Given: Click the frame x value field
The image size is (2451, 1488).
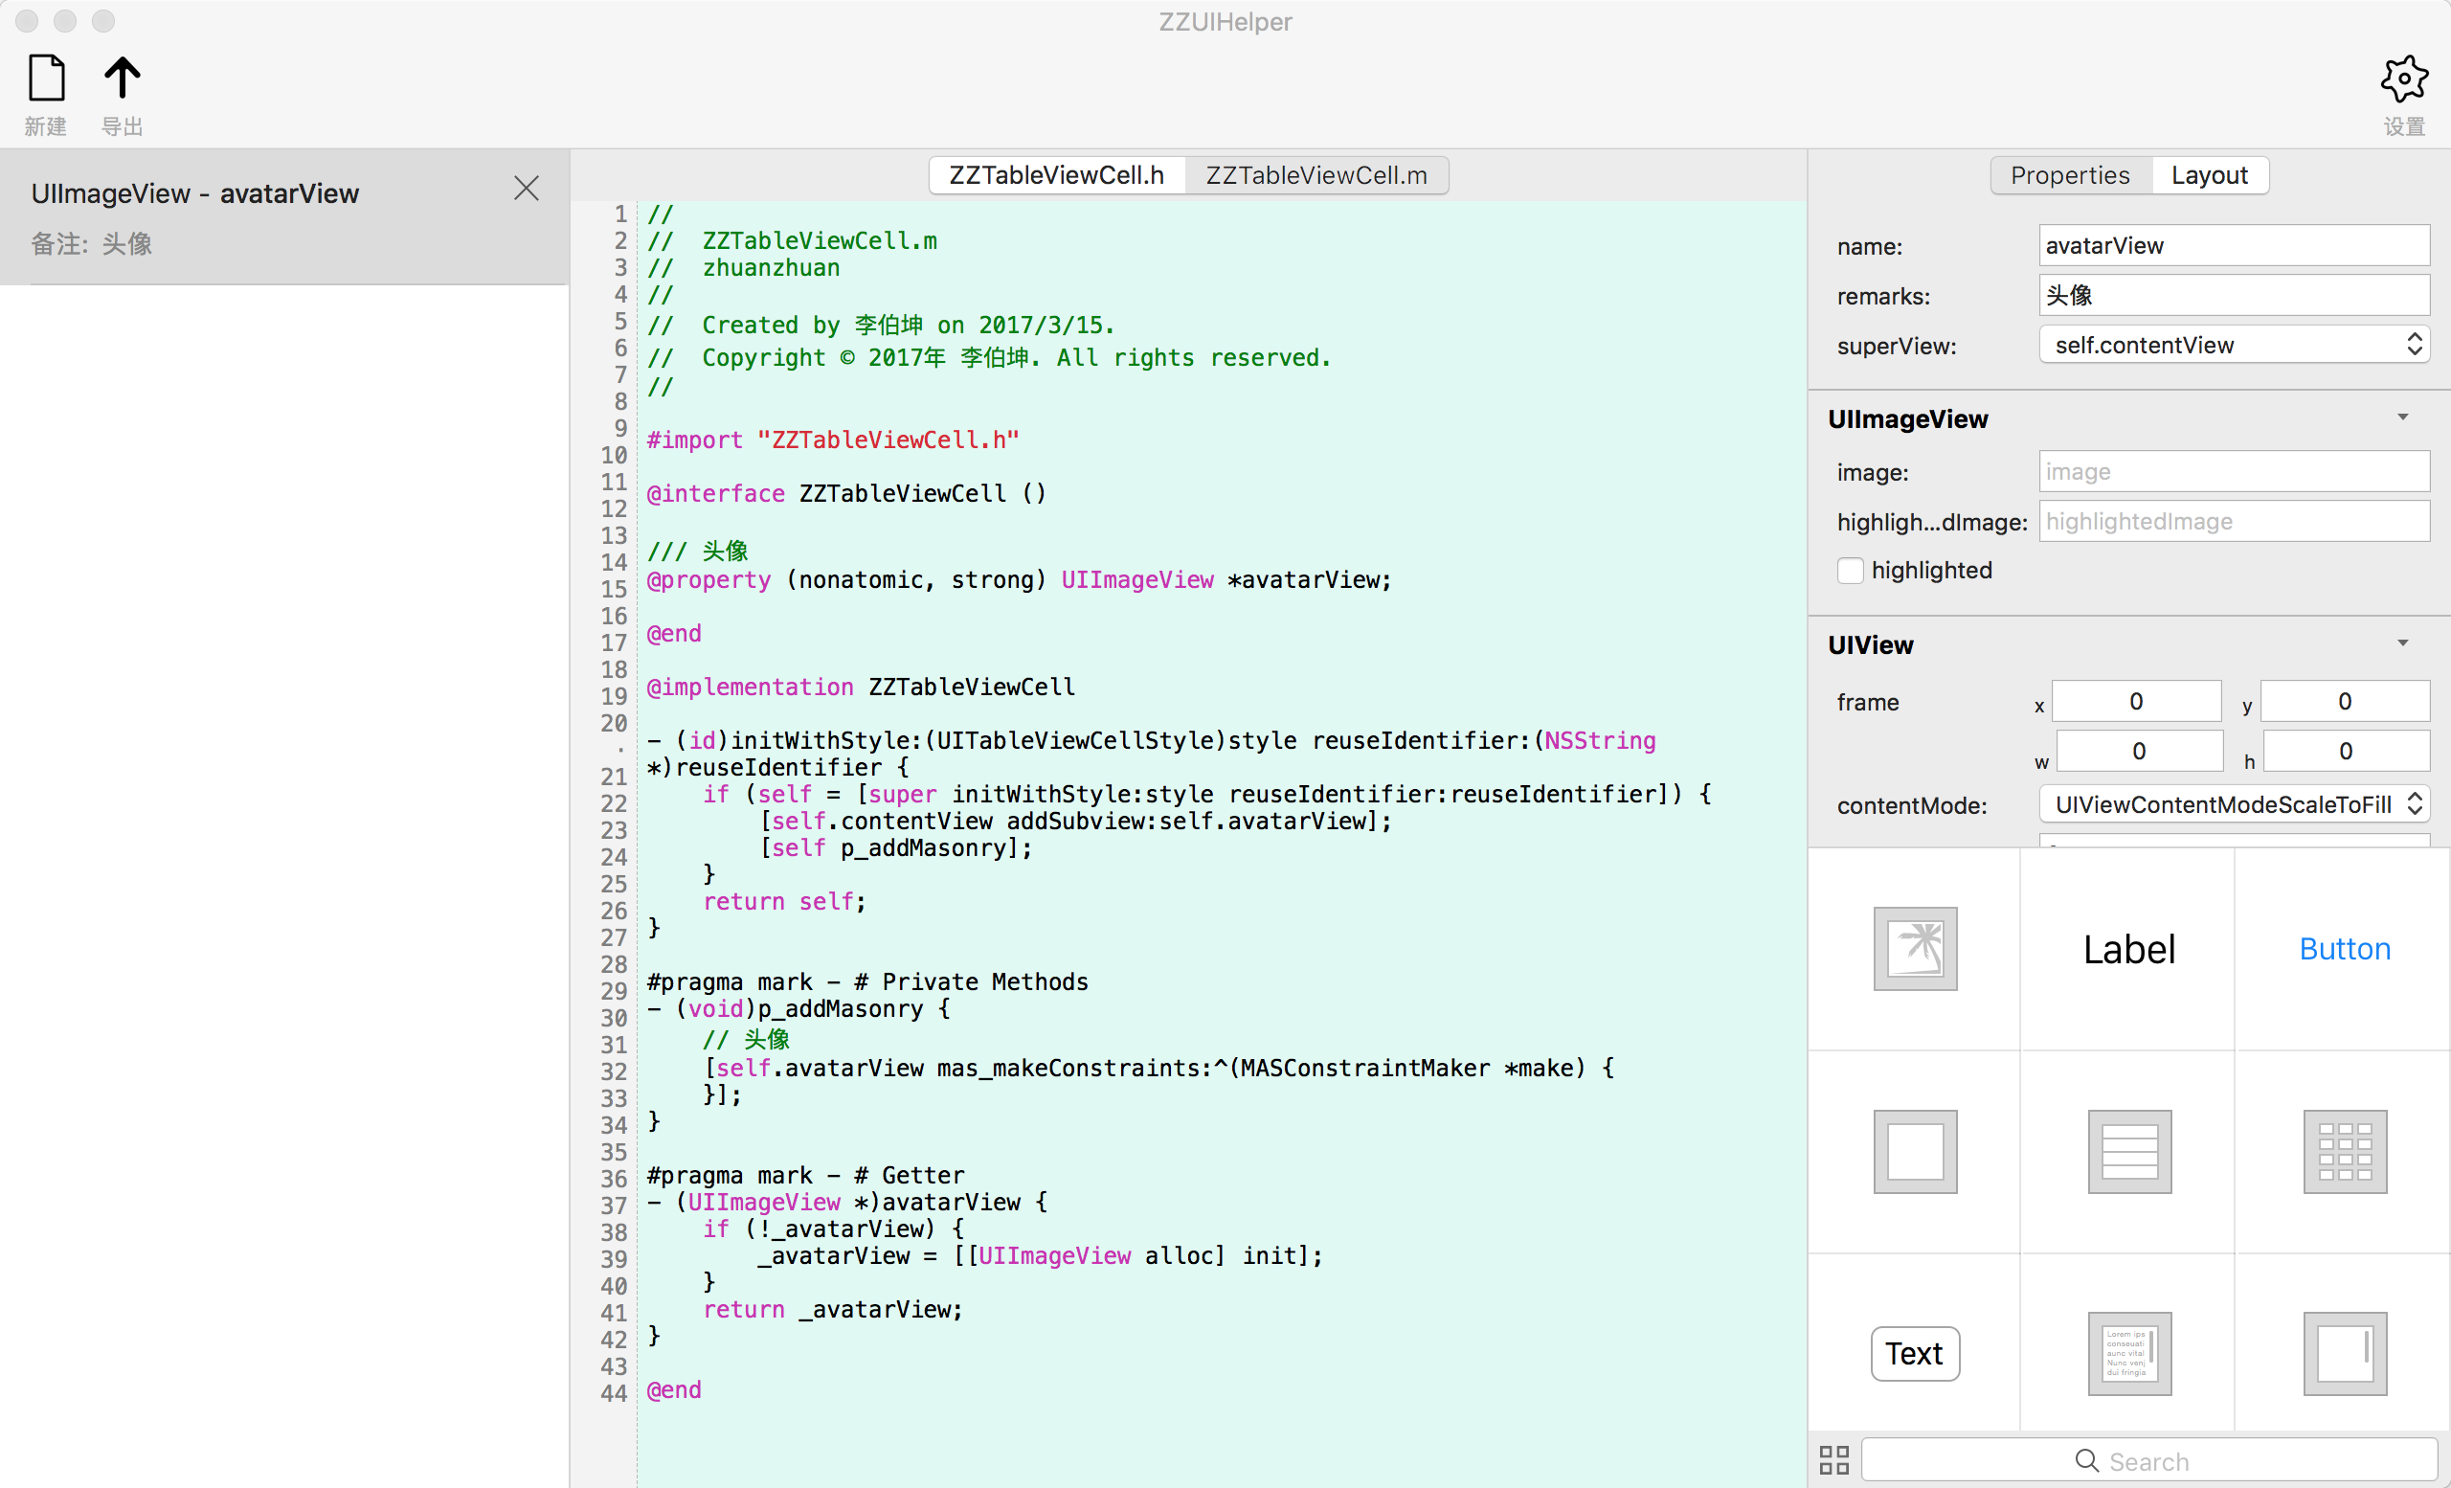Looking at the screenshot, I should click(x=2136, y=702).
